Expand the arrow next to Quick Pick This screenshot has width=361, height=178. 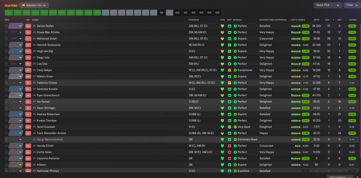point(338,5)
